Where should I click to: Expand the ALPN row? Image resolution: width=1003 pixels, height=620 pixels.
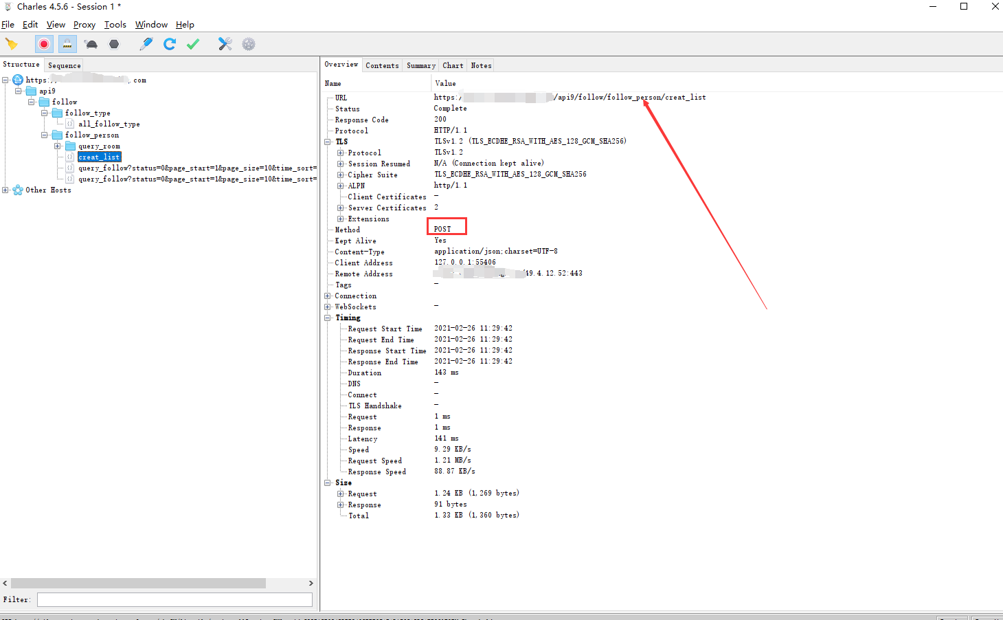(340, 186)
